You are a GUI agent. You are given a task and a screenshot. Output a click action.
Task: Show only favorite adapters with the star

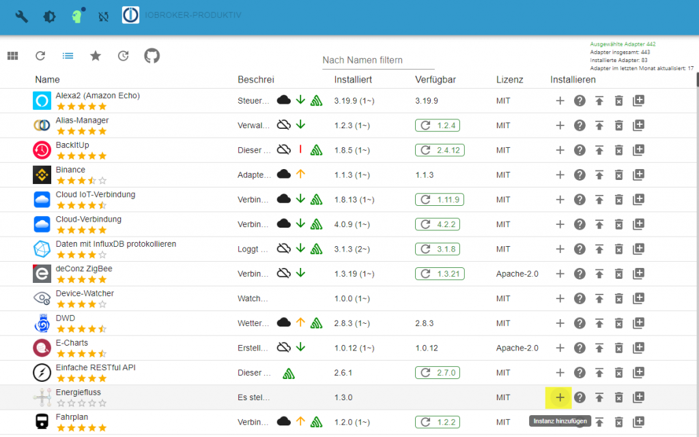click(x=96, y=56)
